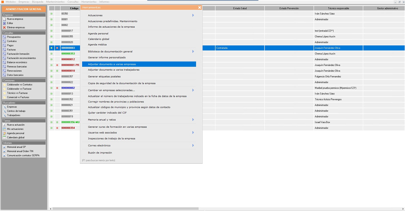Select Colaborador vs Contratos commission icon
Viewport: 405px width, 211px height.
(x=5, y=84)
